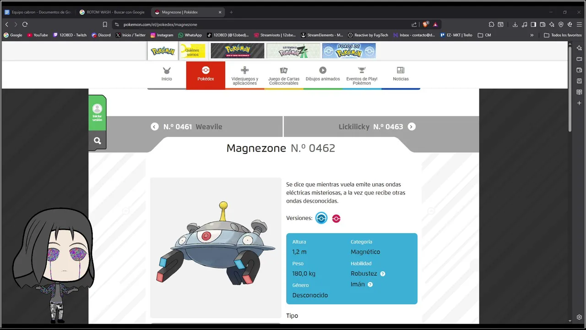The height and width of the screenshot is (330, 586).
Task: Expand hidden bookmarks with the double chevron
Action: click(x=532, y=35)
